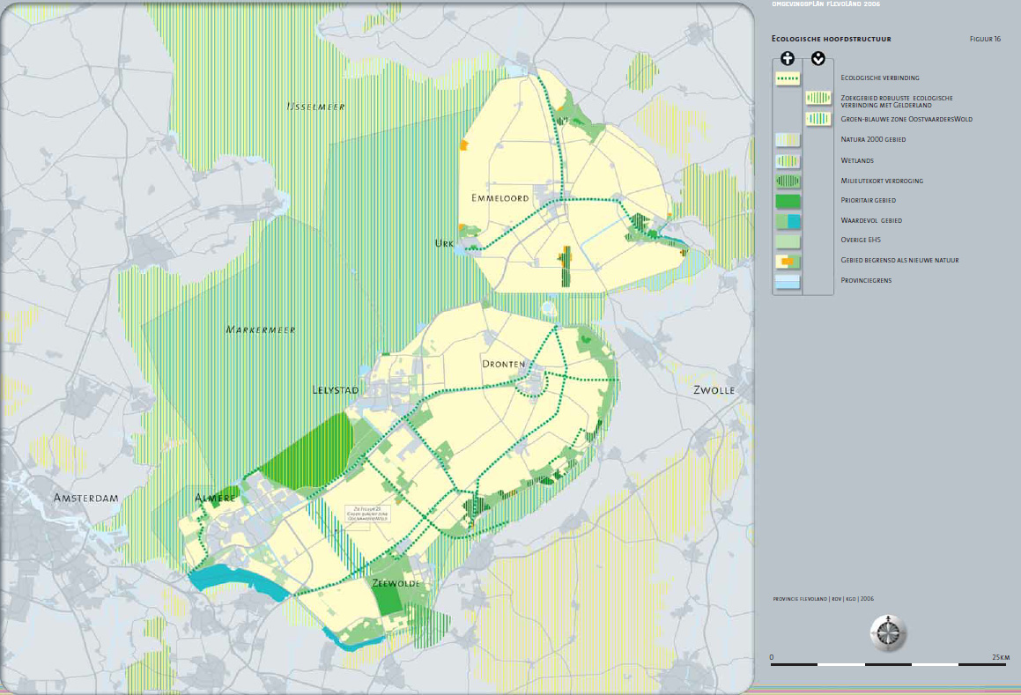
Task: Click the Natura 2000 gebied legend label
Action: [x=873, y=140]
